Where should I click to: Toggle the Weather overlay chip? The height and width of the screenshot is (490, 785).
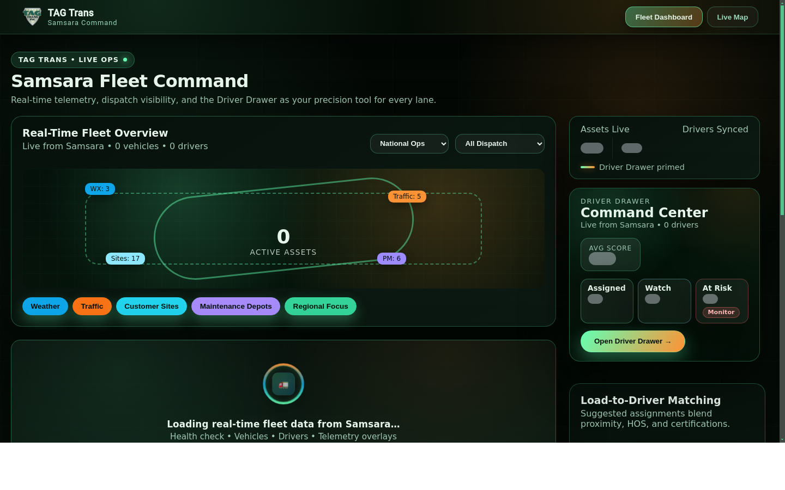point(45,307)
